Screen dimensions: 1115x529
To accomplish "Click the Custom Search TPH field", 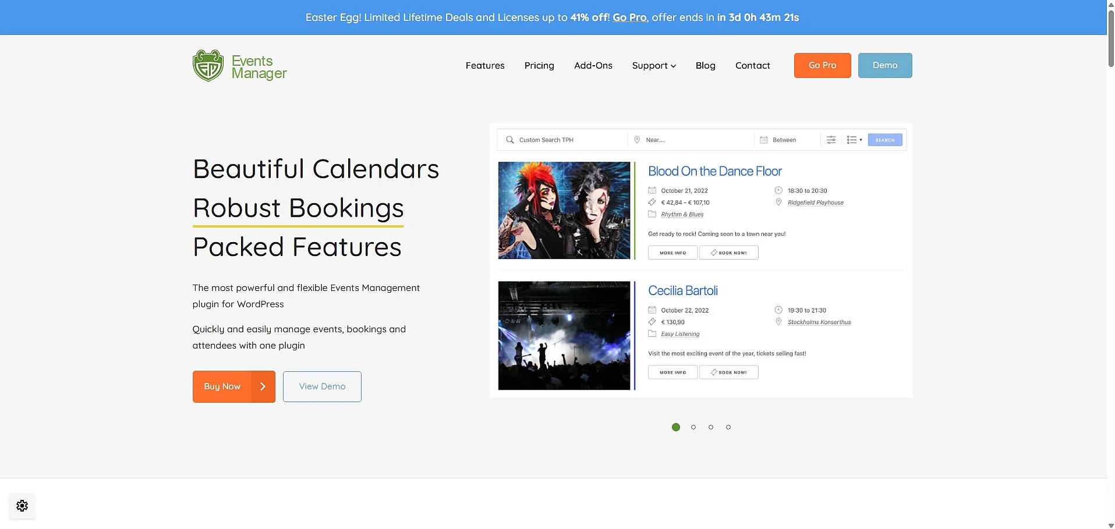I will [562, 140].
